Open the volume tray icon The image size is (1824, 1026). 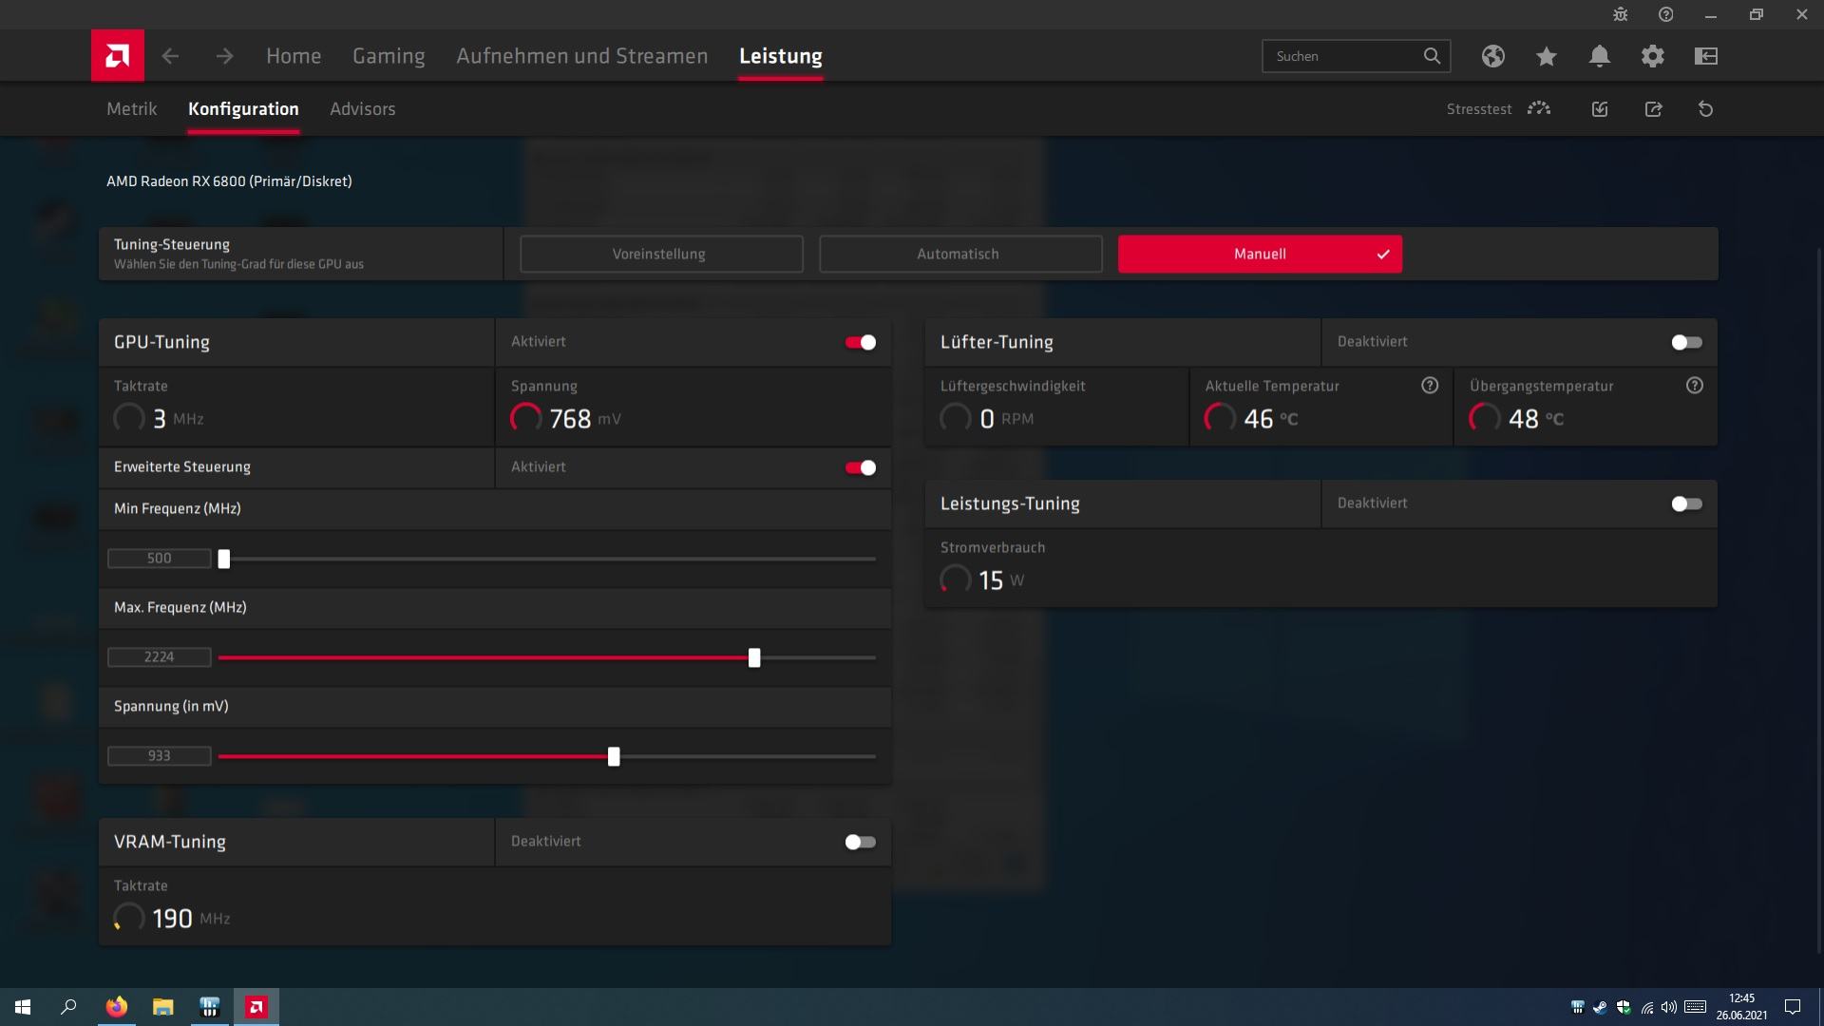[1669, 1007]
